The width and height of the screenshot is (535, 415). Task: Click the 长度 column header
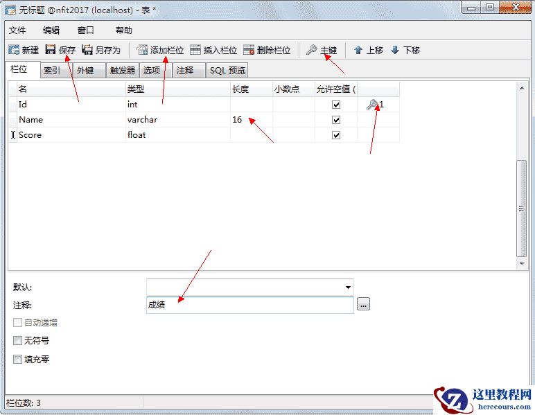tap(251, 89)
